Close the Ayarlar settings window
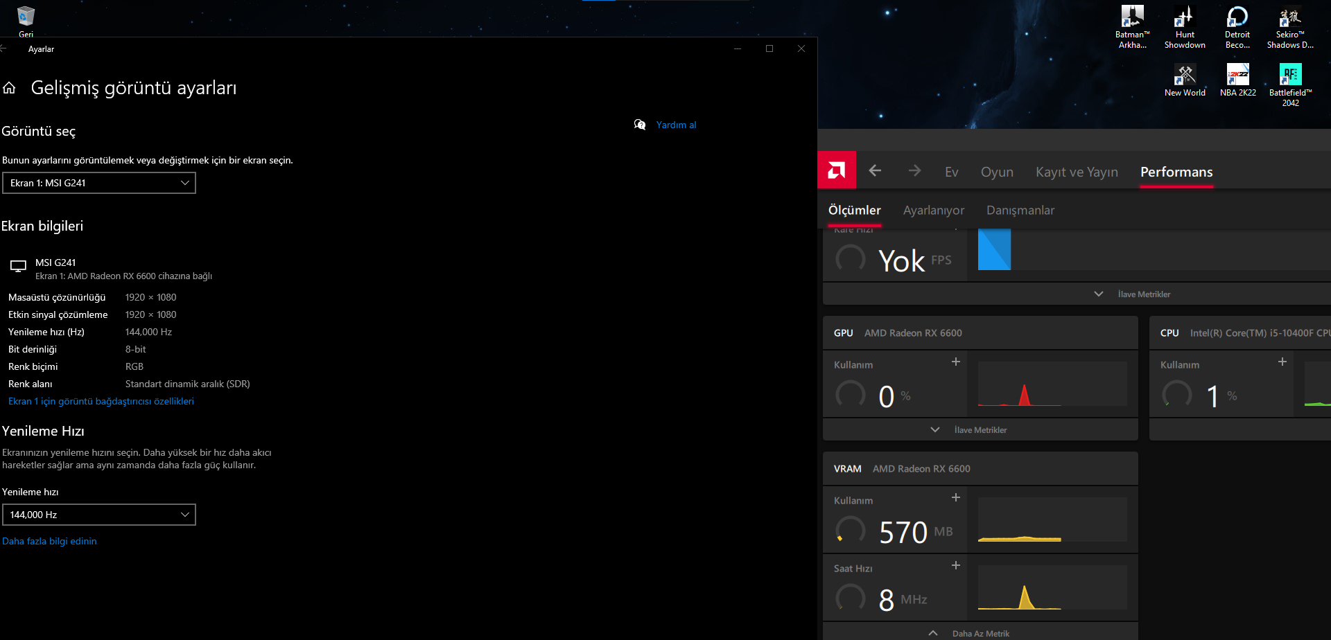 pos(801,48)
